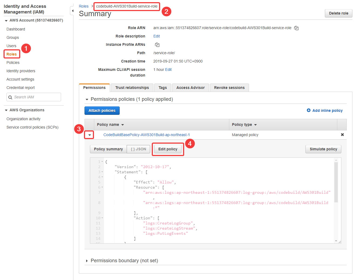Open Users in IAM sidebar

pos(11,46)
